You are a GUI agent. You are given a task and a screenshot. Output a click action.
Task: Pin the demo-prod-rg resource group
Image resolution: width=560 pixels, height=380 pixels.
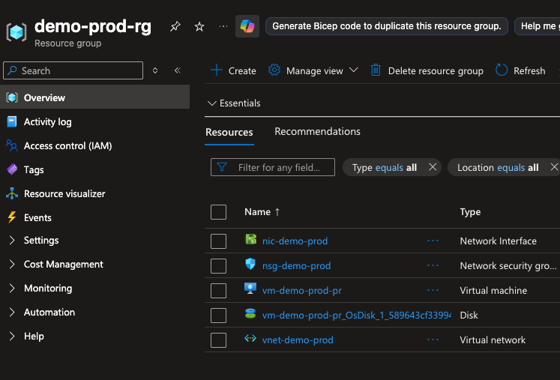tap(175, 26)
